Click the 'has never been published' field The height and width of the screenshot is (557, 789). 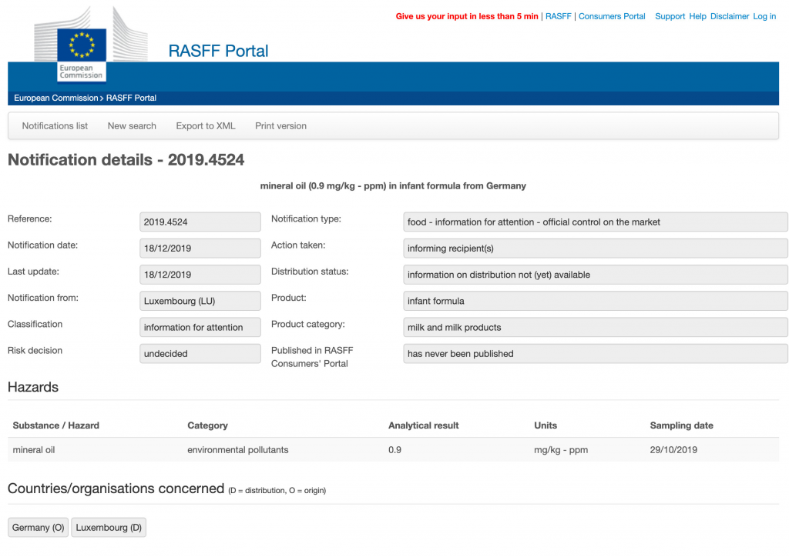[x=596, y=354]
